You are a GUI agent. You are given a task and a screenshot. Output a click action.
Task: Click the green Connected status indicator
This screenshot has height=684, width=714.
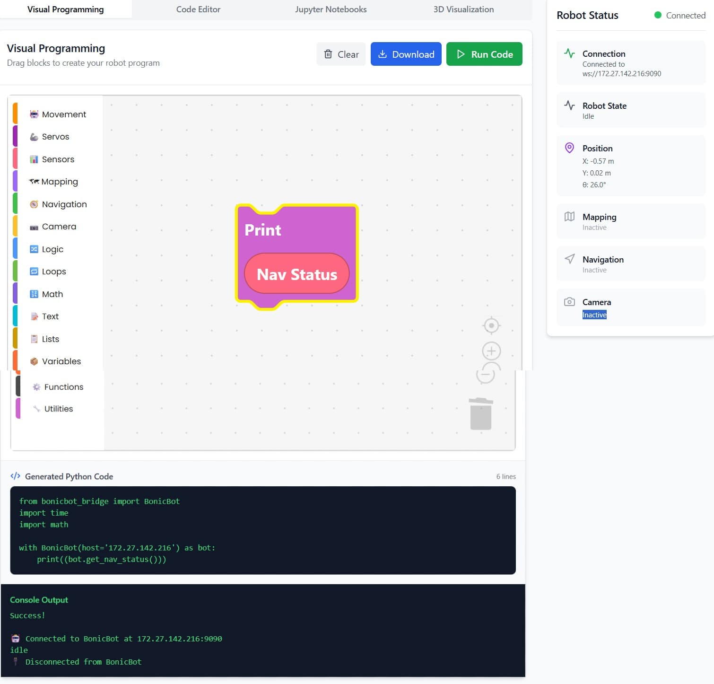tap(658, 15)
